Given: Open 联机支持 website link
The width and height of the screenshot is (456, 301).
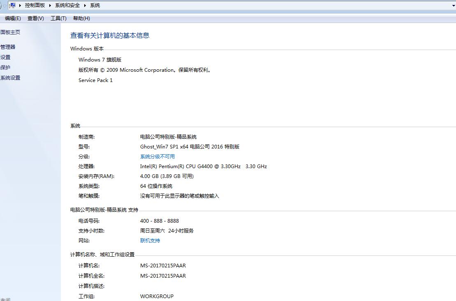Looking at the screenshot, I should click(x=150, y=241).
